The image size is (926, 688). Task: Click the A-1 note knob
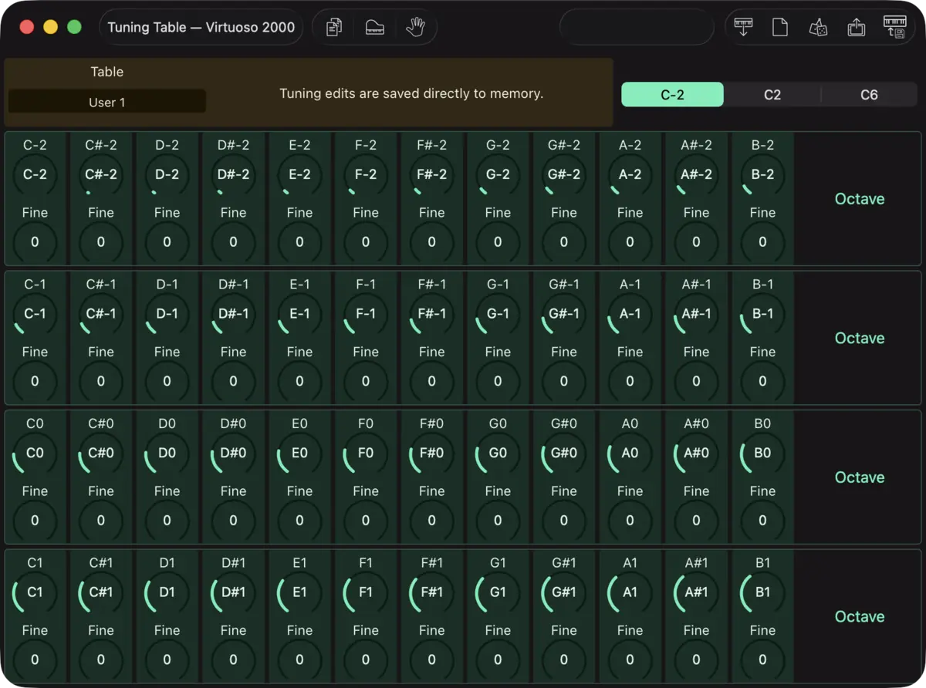click(630, 313)
